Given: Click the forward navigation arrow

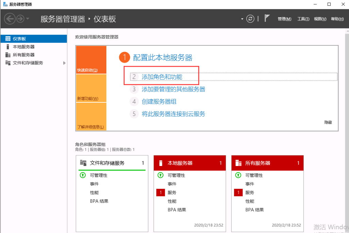Looking at the screenshot, I should coord(20,19).
